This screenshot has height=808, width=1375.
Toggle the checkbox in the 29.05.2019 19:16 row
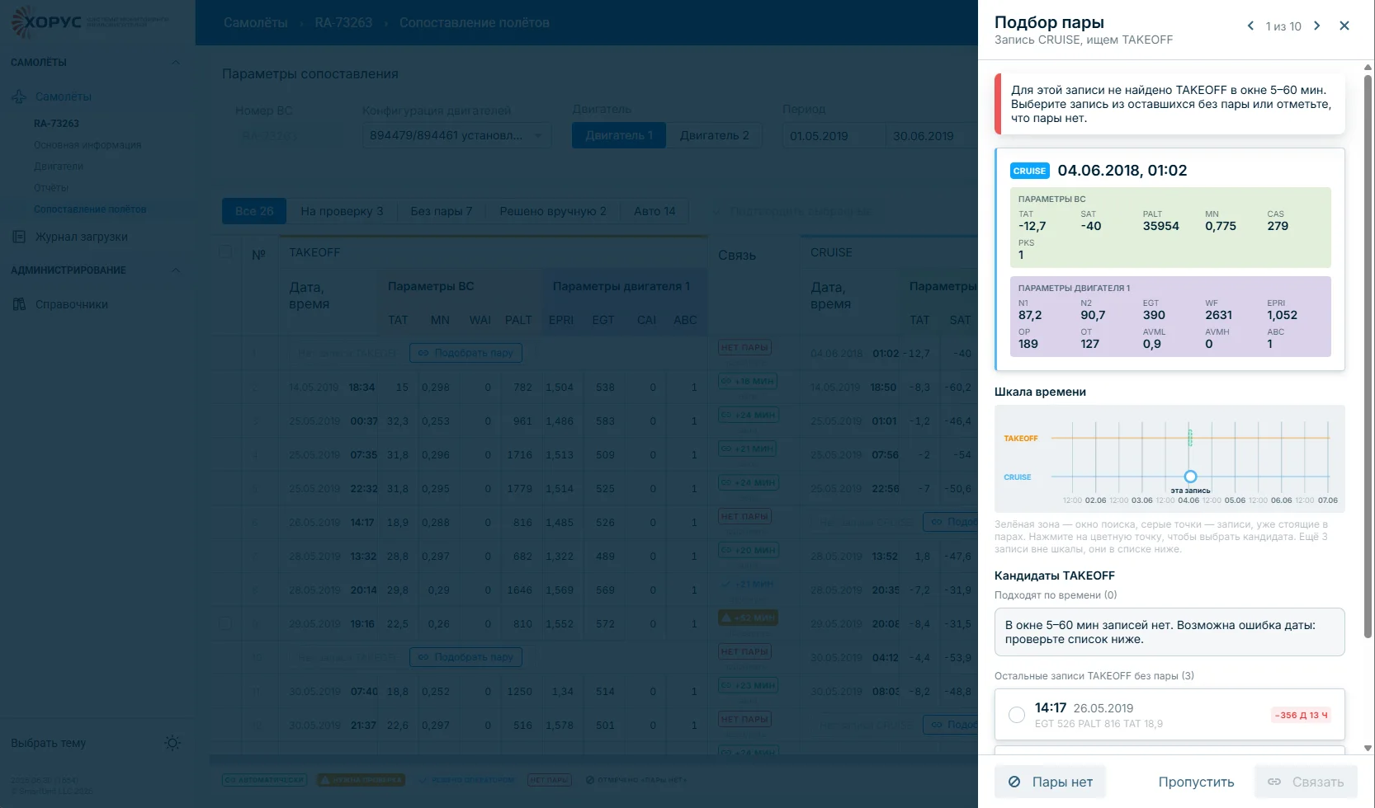pyautogui.click(x=224, y=623)
